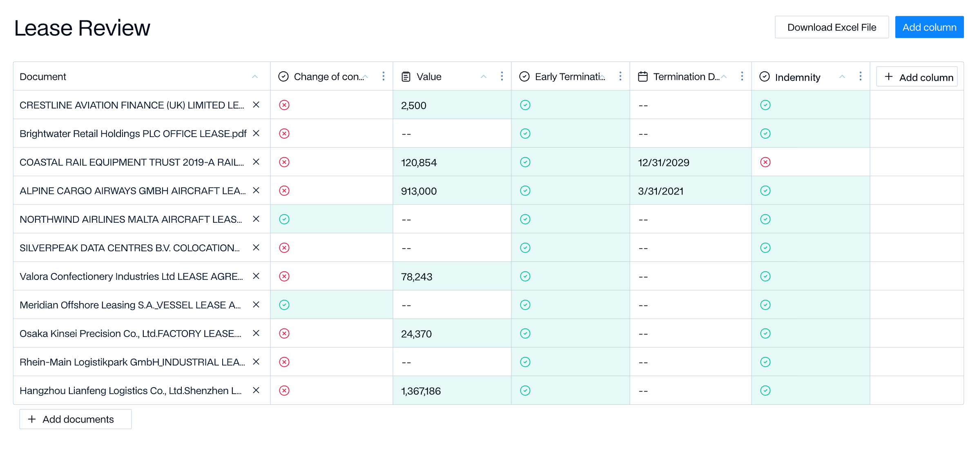This screenshot has width=977, height=452.
Task: Remove the NORTHWIND AIRLINES MALTA document row
Action: 256,219
